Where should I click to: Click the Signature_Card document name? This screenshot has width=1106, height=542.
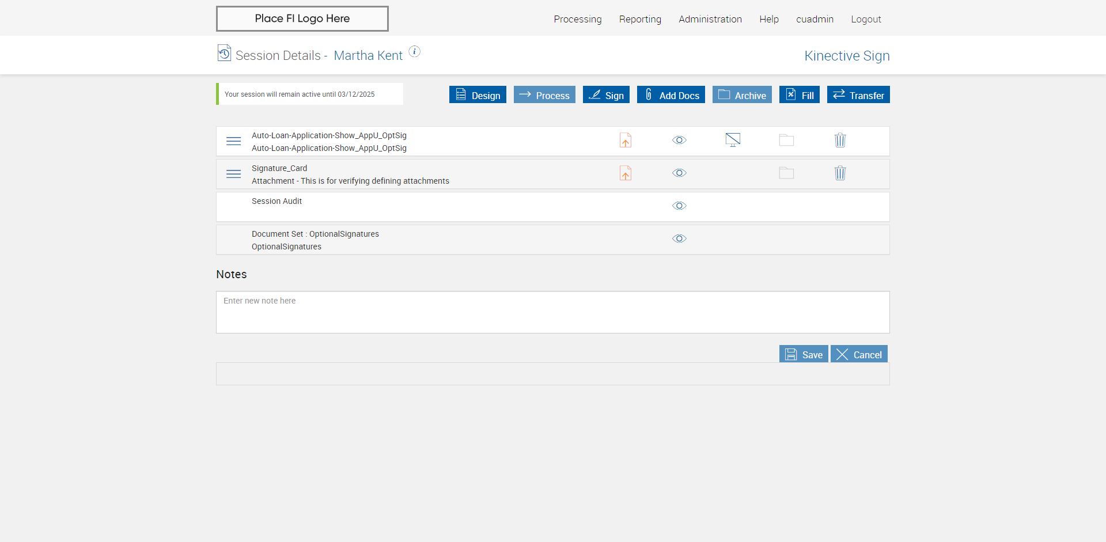click(279, 168)
